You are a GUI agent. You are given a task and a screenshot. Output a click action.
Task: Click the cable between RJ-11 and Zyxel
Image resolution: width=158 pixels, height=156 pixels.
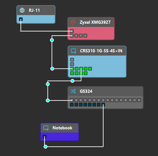[46, 31]
